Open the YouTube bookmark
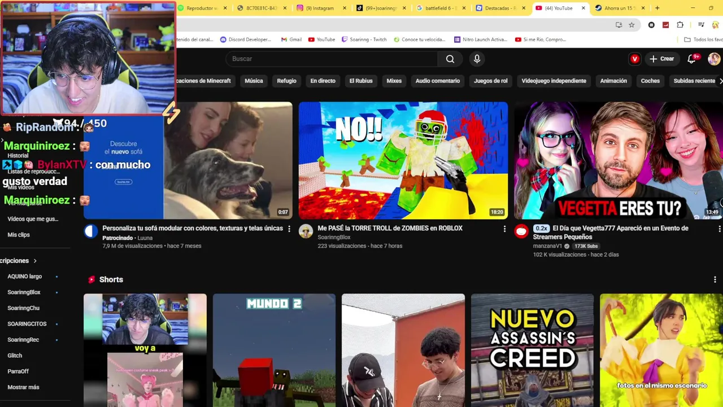The image size is (723, 407). [321, 40]
